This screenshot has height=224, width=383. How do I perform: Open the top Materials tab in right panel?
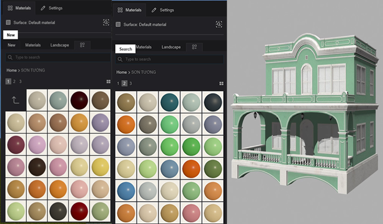[129, 10]
